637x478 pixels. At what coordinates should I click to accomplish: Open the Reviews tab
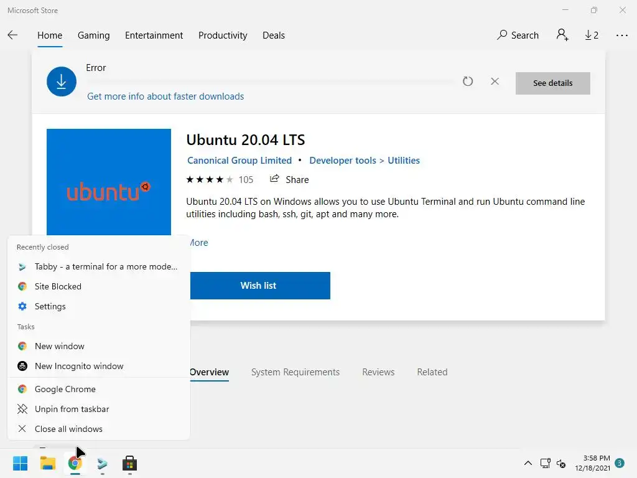(x=378, y=372)
